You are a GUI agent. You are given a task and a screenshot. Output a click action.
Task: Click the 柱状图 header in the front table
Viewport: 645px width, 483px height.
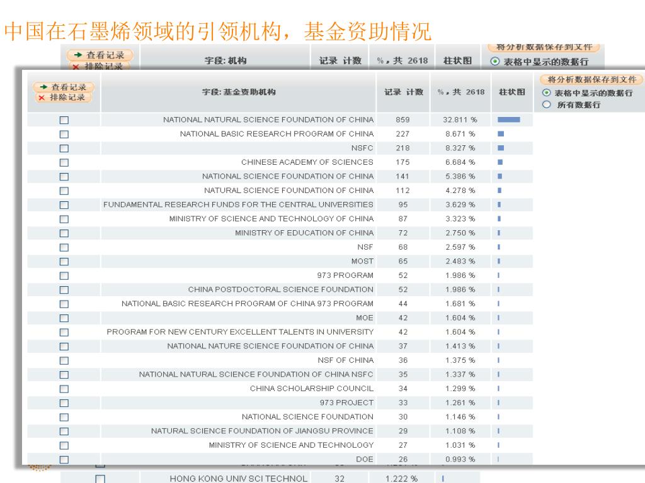click(x=511, y=92)
